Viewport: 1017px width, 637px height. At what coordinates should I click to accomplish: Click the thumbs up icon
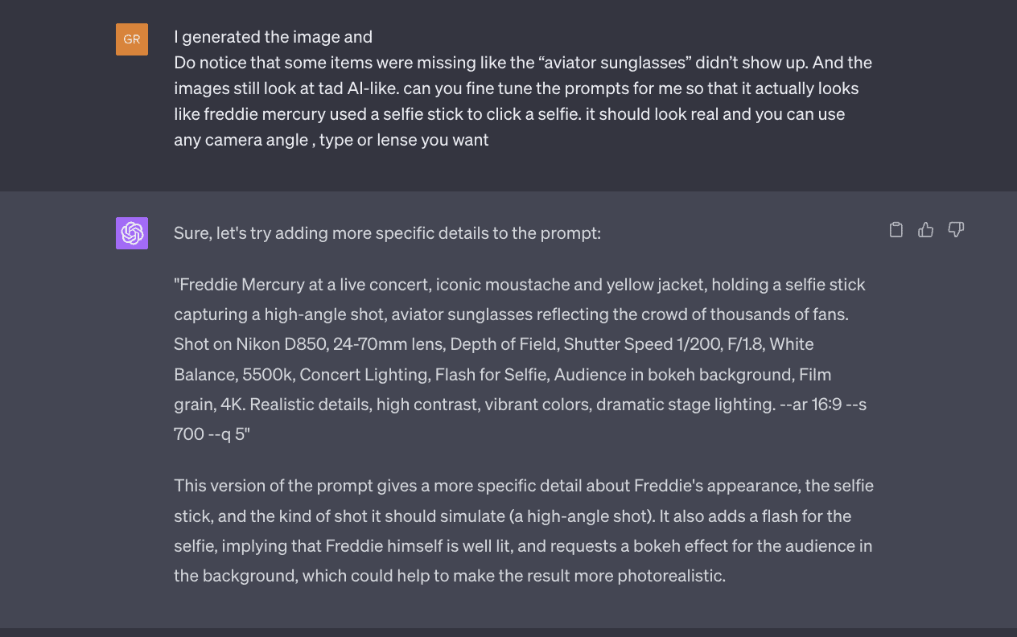click(926, 230)
